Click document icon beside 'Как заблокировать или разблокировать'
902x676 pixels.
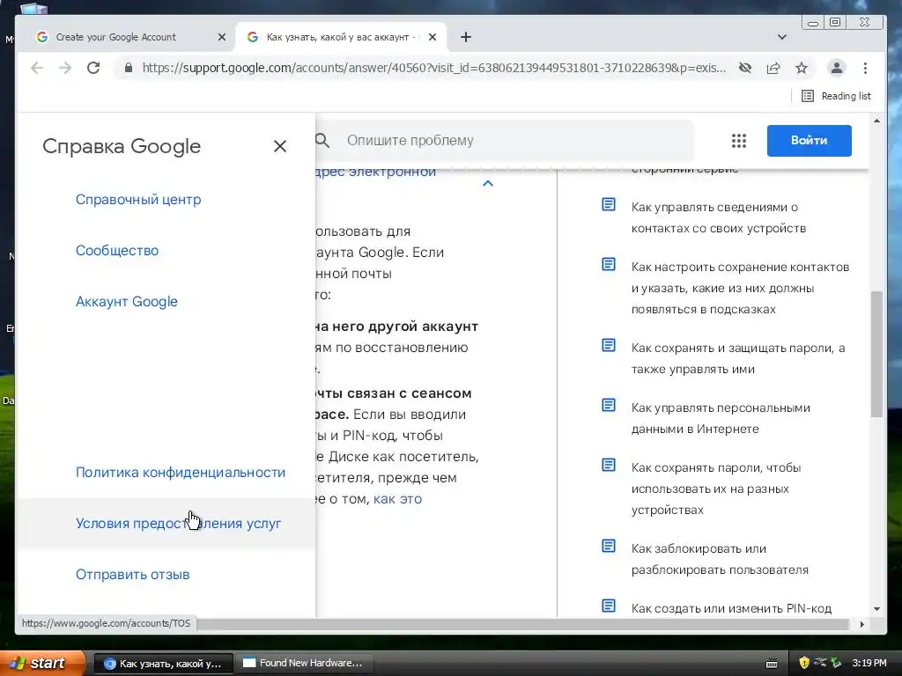pyautogui.click(x=609, y=546)
